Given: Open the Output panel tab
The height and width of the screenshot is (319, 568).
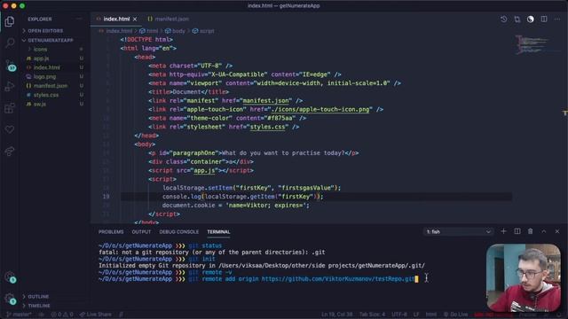Looking at the screenshot, I should tap(141, 232).
